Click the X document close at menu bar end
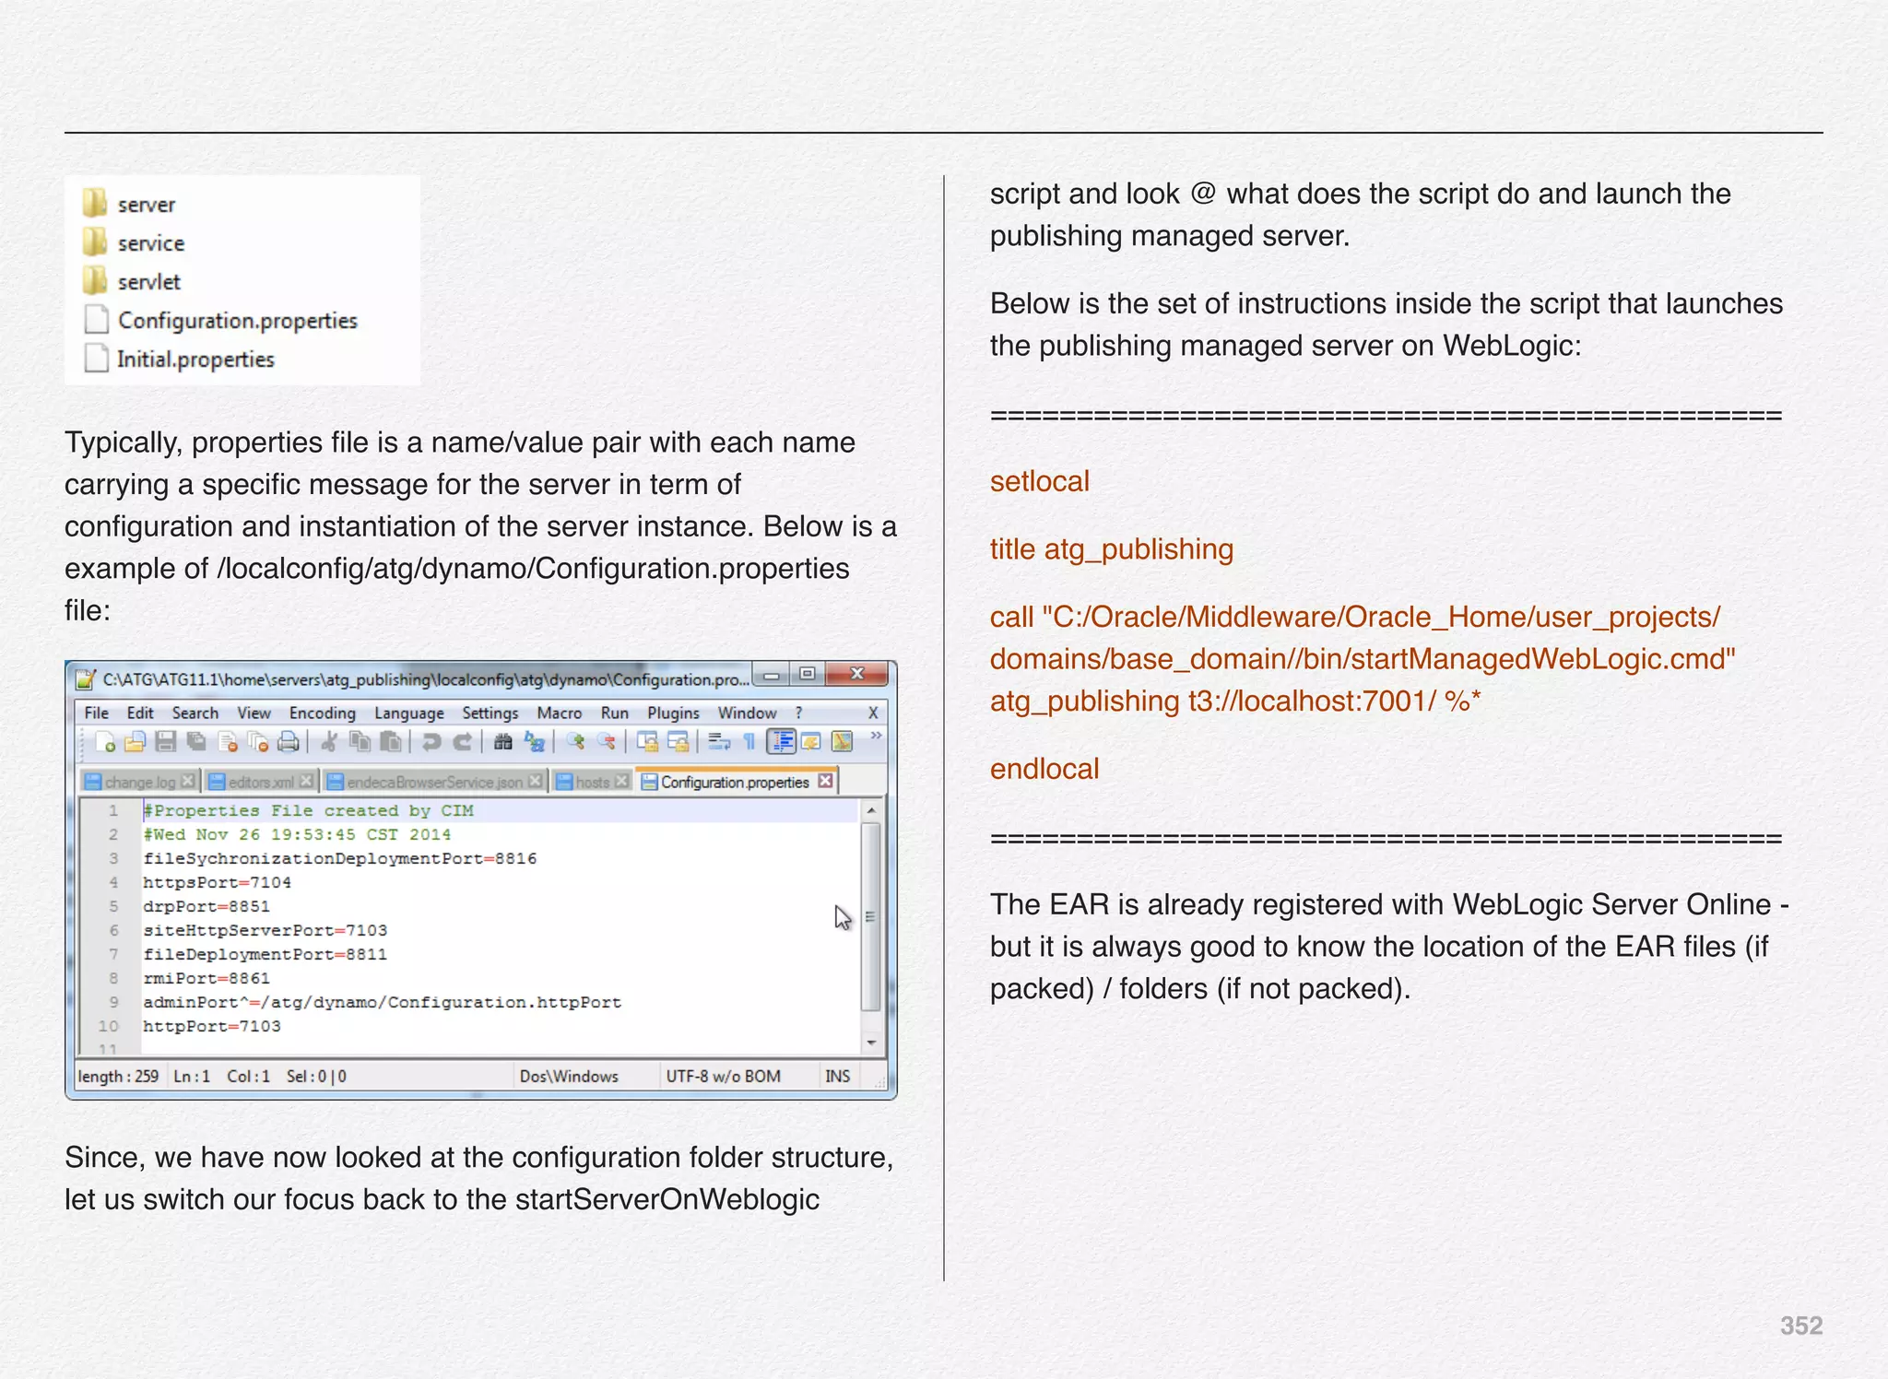 tap(873, 713)
